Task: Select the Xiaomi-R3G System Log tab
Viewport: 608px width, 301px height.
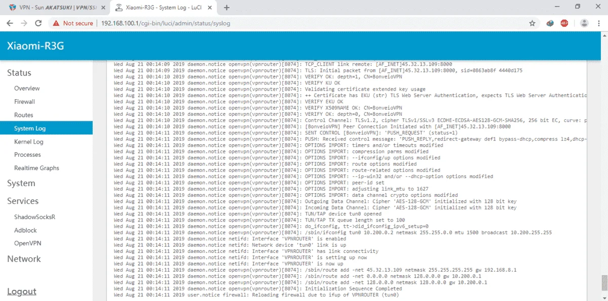Action: click(x=164, y=8)
